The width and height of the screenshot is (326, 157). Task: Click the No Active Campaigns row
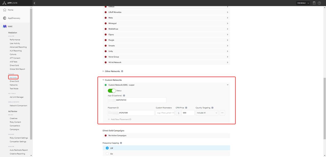[166, 135]
